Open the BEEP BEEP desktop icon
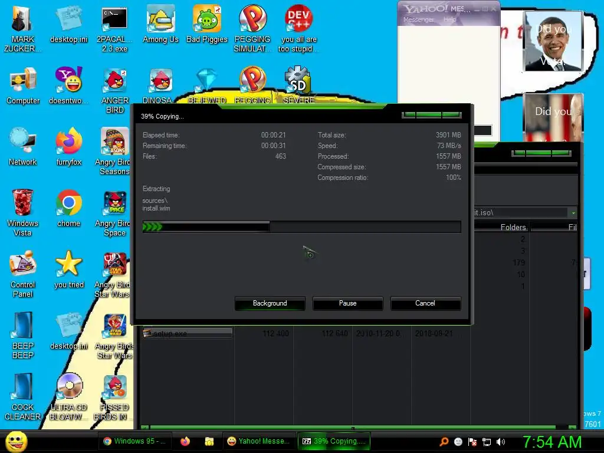This screenshot has height=453, width=604. tap(23, 335)
